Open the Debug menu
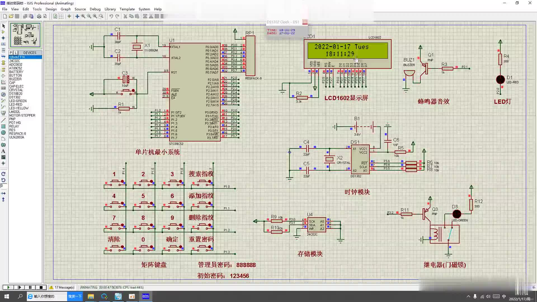Viewport: 537px width, 302px height. (95, 9)
